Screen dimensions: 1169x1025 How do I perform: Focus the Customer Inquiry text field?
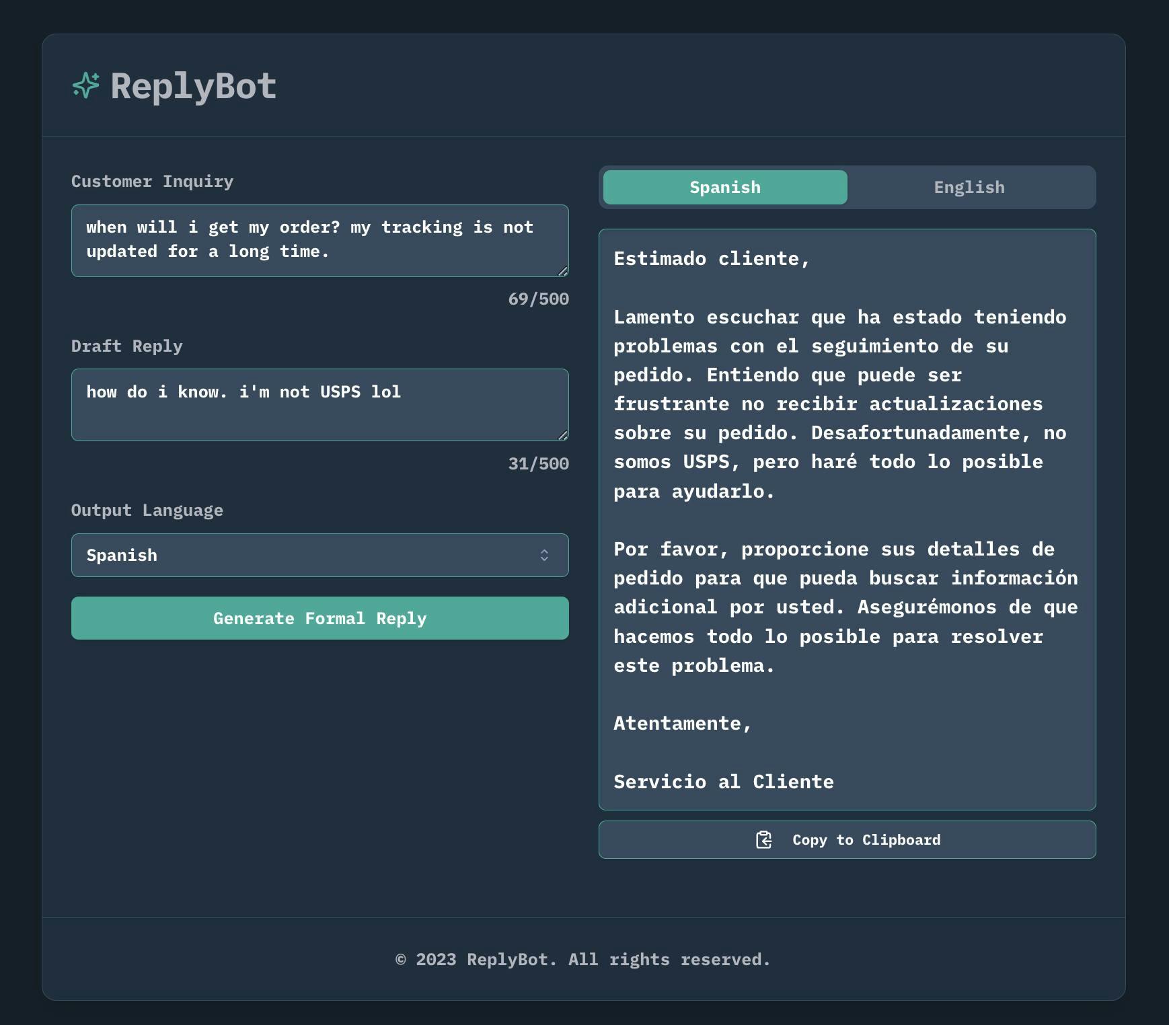tap(319, 240)
